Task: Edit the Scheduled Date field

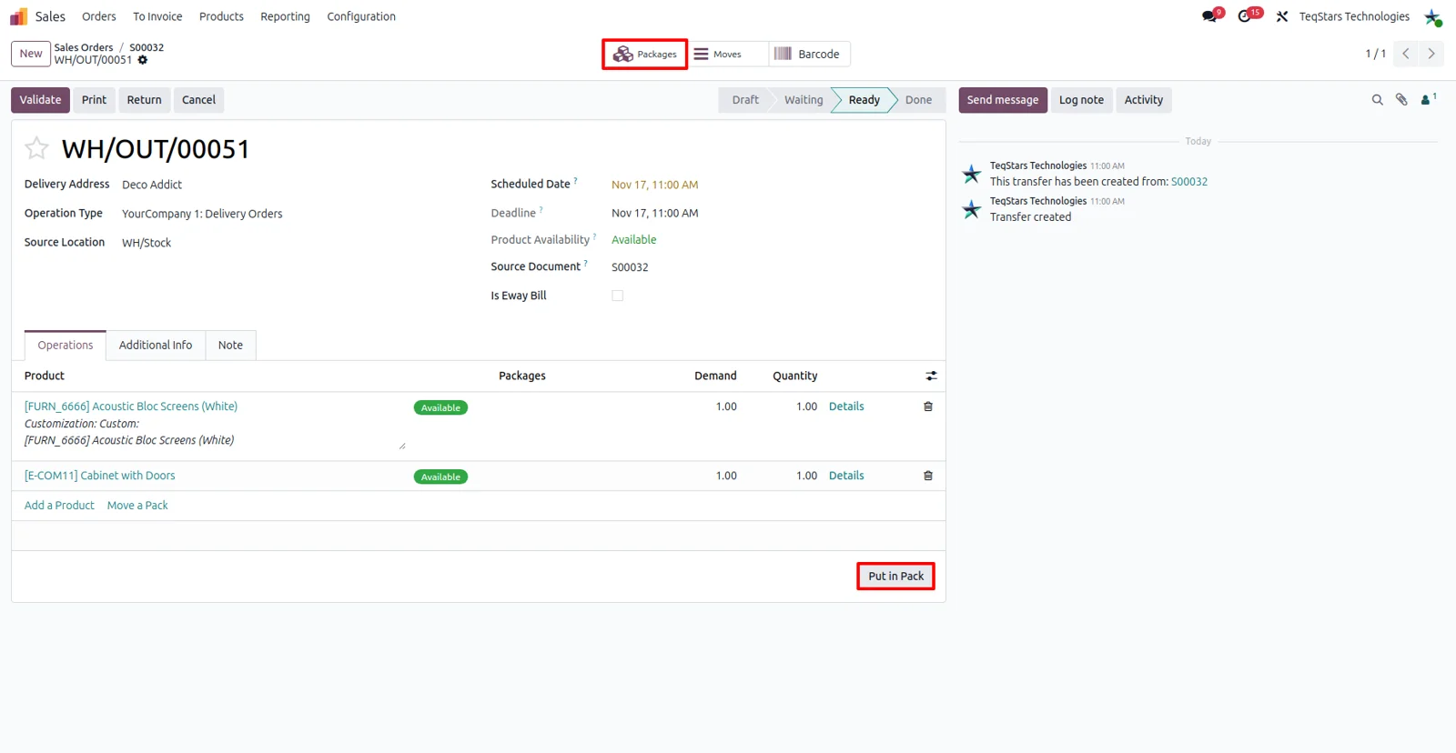Action: pyautogui.click(x=655, y=185)
